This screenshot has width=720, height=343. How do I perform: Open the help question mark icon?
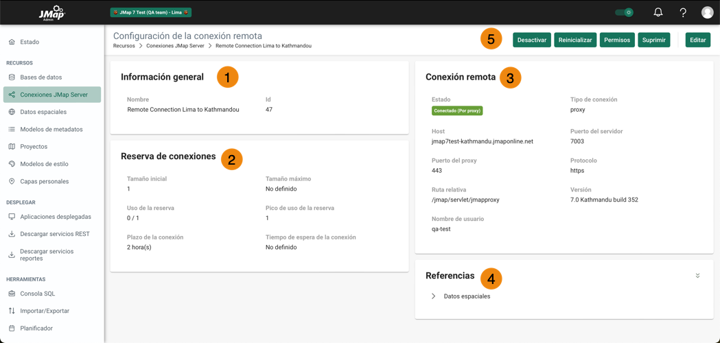pos(682,12)
